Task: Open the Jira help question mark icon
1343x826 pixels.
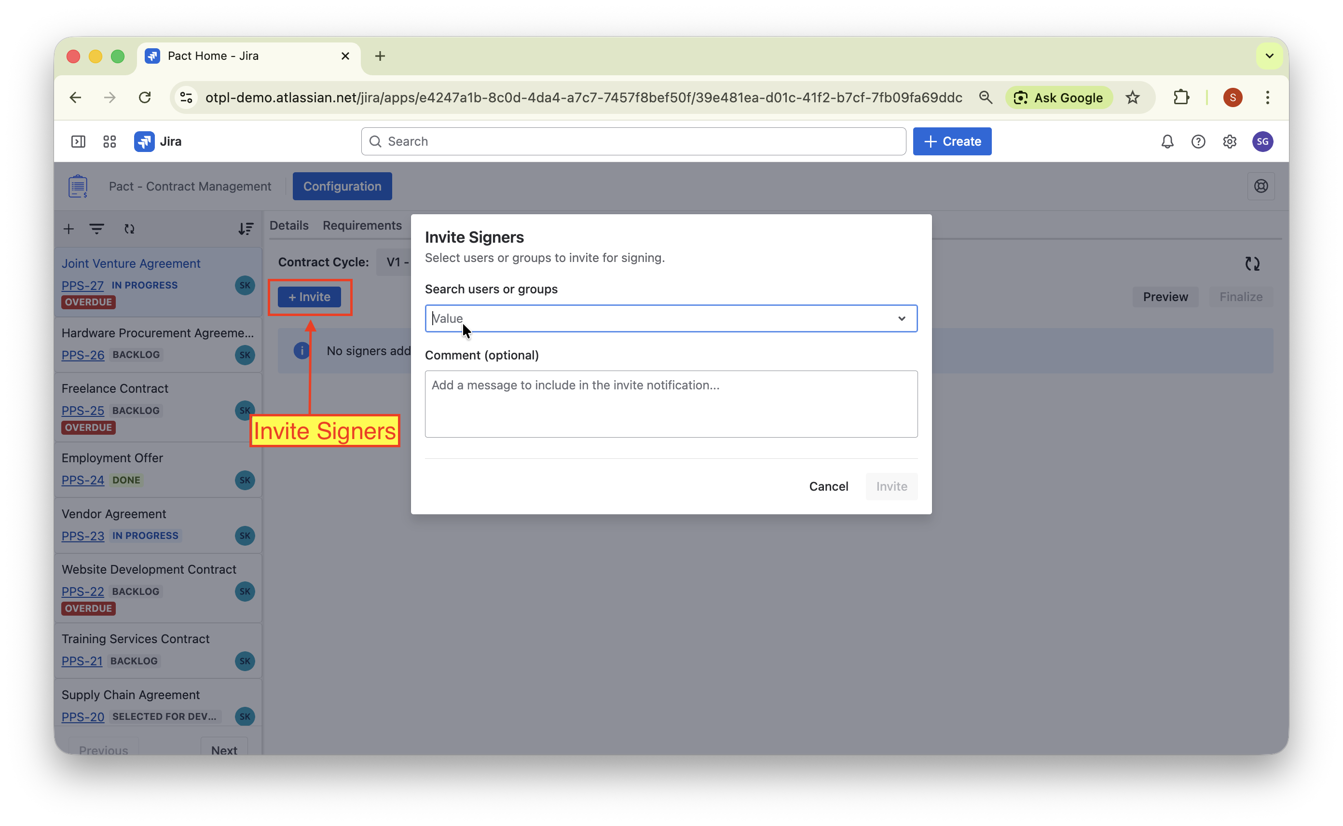Action: 1198,141
